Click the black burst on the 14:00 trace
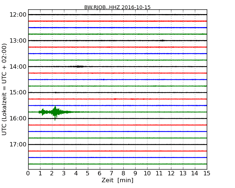This screenshot has width=235, height=188. tap(78, 67)
